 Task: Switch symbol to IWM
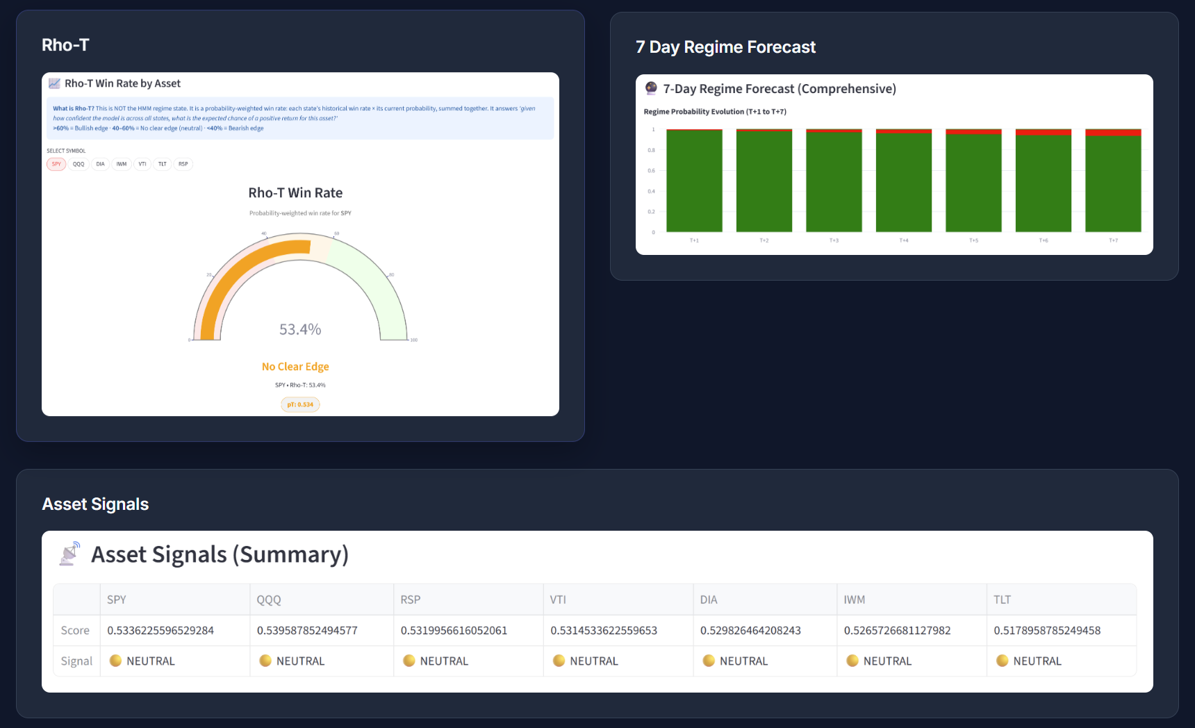(122, 165)
